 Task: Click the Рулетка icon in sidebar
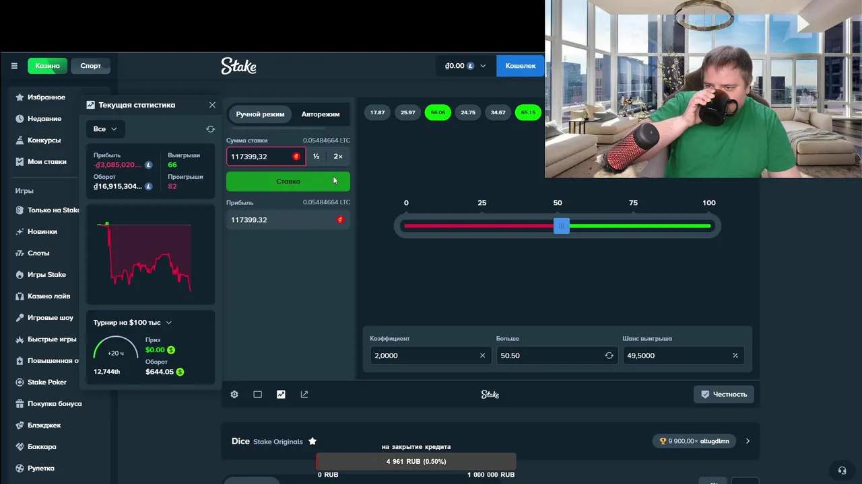(x=20, y=469)
